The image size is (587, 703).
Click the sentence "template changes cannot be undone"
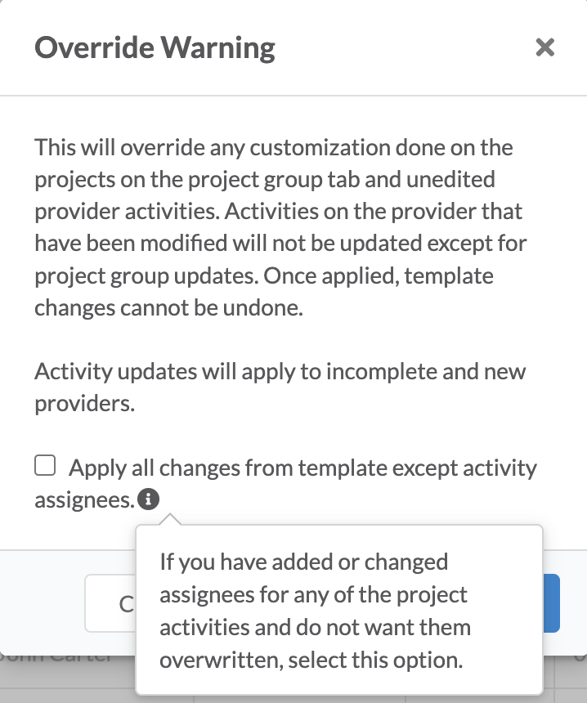tap(264, 292)
